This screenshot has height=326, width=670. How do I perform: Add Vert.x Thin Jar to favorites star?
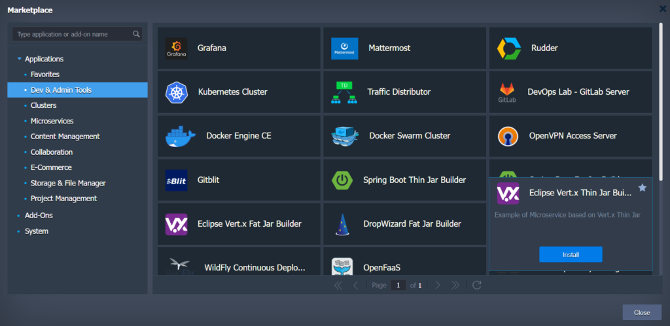(643, 187)
